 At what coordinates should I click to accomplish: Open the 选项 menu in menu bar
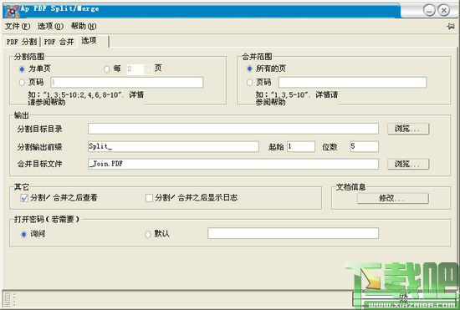(50, 27)
